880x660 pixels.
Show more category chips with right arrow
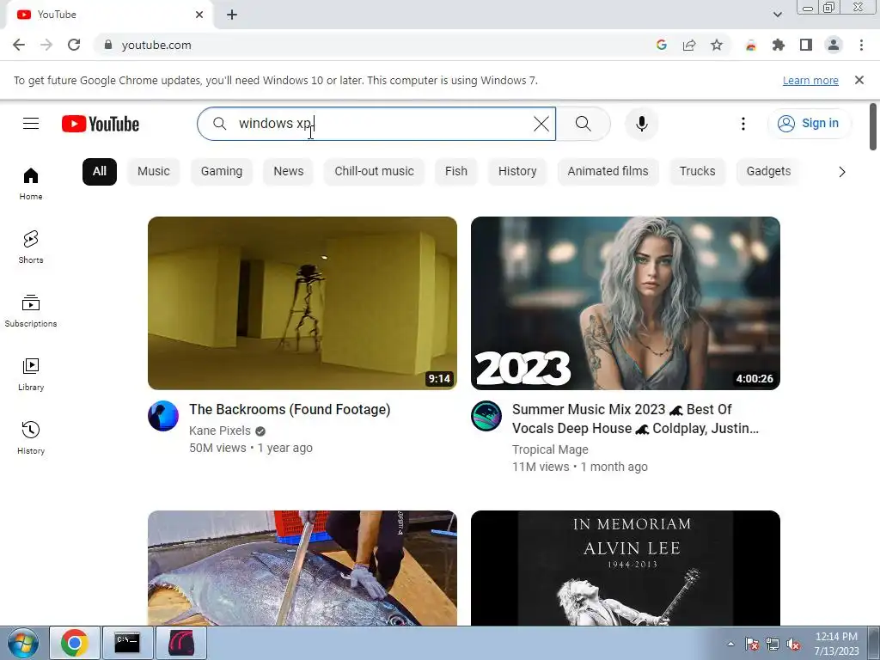(842, 172)
